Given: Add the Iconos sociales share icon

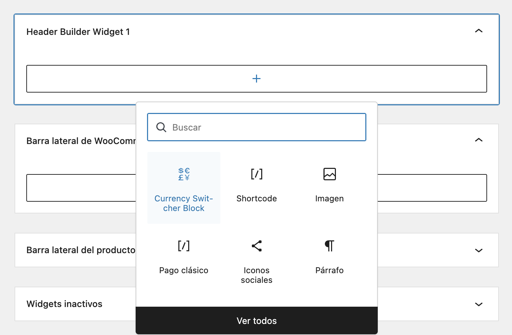Looking at the screenshot, I should (x=257, y=246).
